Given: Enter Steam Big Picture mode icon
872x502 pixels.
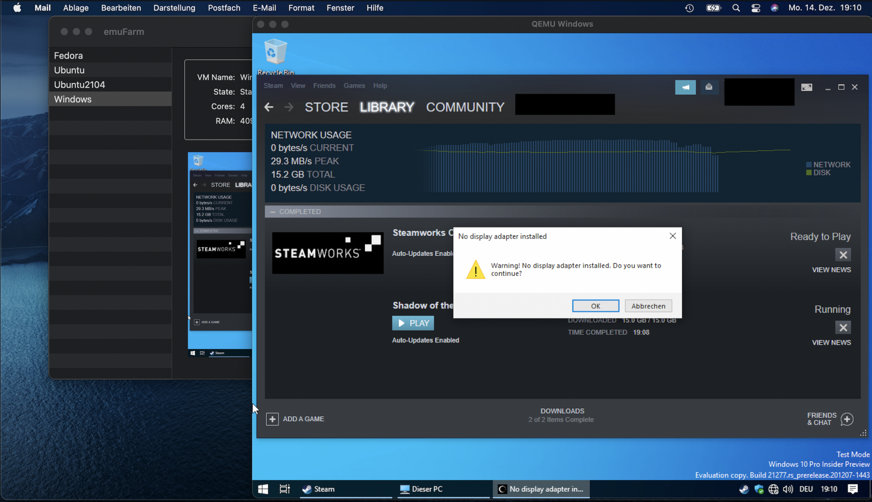Looking at the screenshot, I should (x=807, y=87).
